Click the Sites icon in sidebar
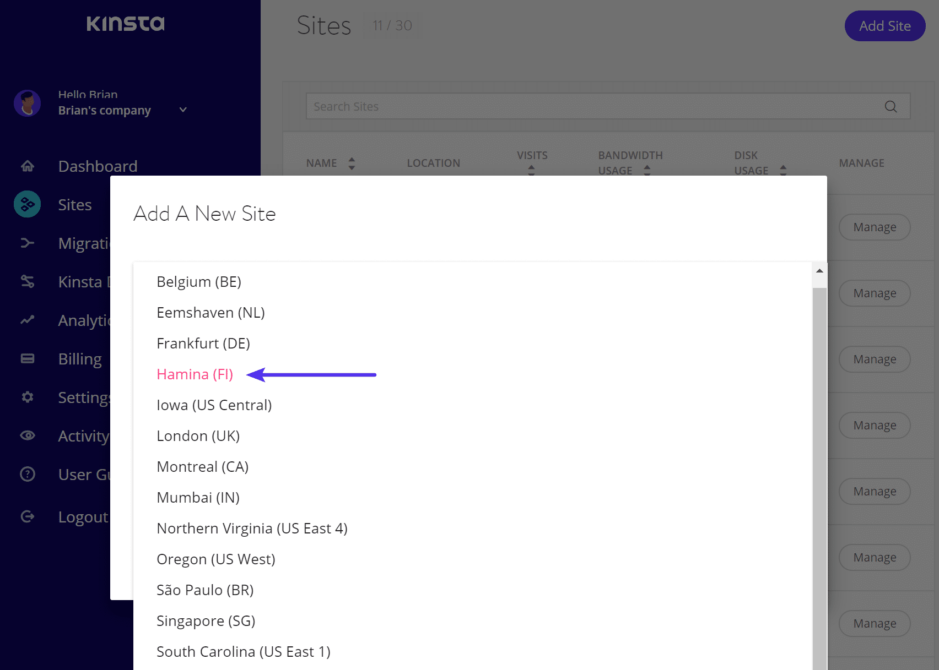Screen dimensions: 939x670 coord(28,204)
